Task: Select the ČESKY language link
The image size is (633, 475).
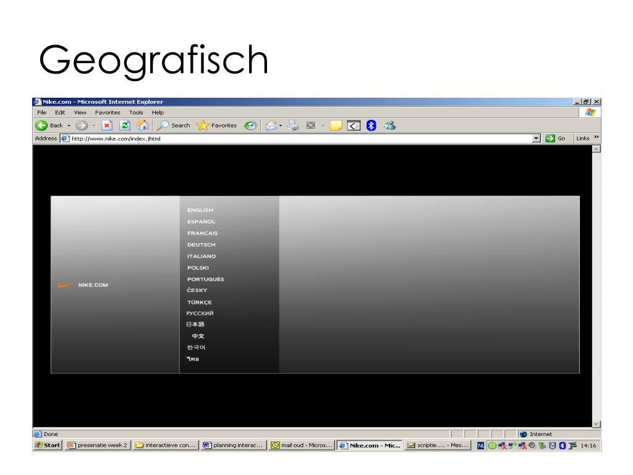Action: pyautogui.click(x=197, y=290)
